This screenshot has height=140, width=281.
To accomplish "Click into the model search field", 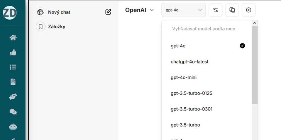I will point(207,29).
